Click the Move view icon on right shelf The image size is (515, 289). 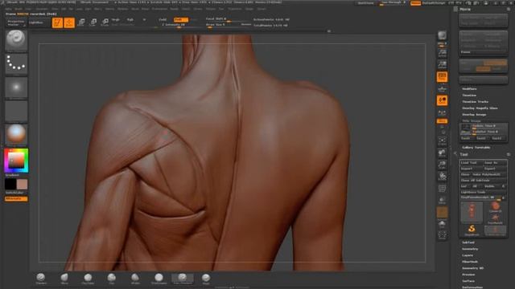[x=442, y=153]
